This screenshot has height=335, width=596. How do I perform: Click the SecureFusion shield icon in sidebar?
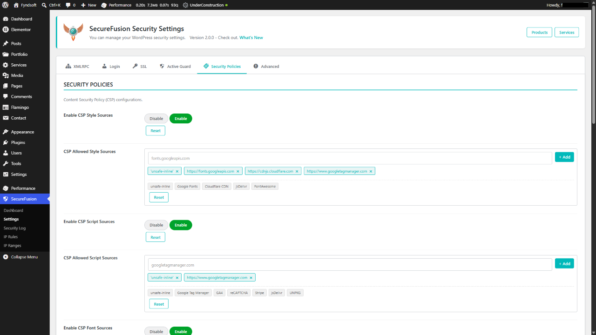(6, 199)
